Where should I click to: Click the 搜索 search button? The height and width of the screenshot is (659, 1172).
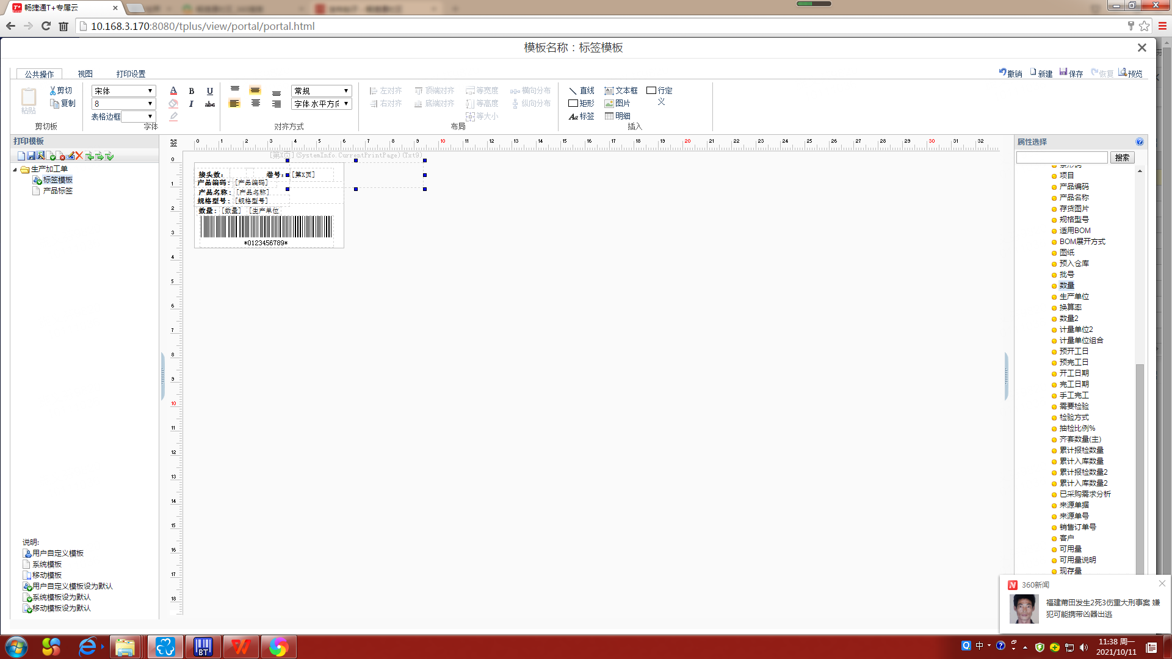[1122, 157]
